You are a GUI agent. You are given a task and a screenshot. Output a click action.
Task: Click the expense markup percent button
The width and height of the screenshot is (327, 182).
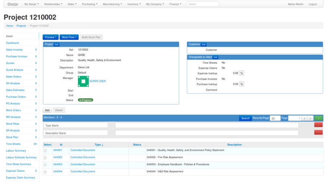(x=242, y=73)
